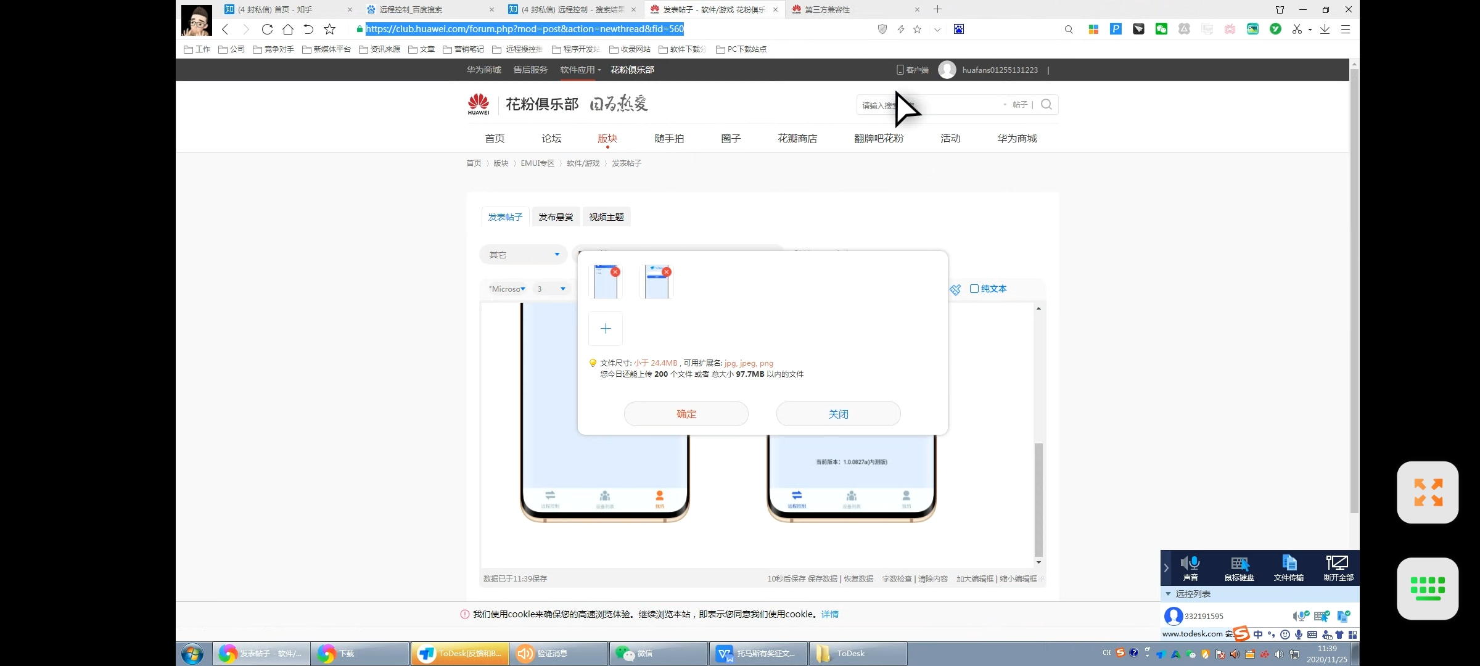The image size is (1480, 666).
Task: Open the ToDesk sound (声音) control
Action: [1190, 568]
